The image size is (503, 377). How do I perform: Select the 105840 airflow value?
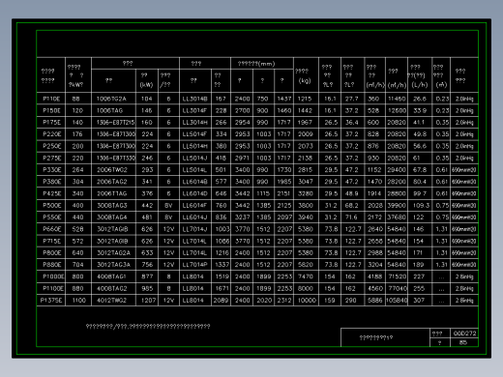(x=397, y=301)
